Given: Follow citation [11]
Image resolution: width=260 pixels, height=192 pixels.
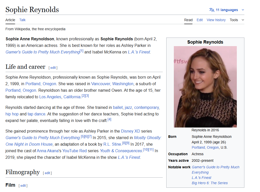Looking at the screenshot, I should (151, 150).
